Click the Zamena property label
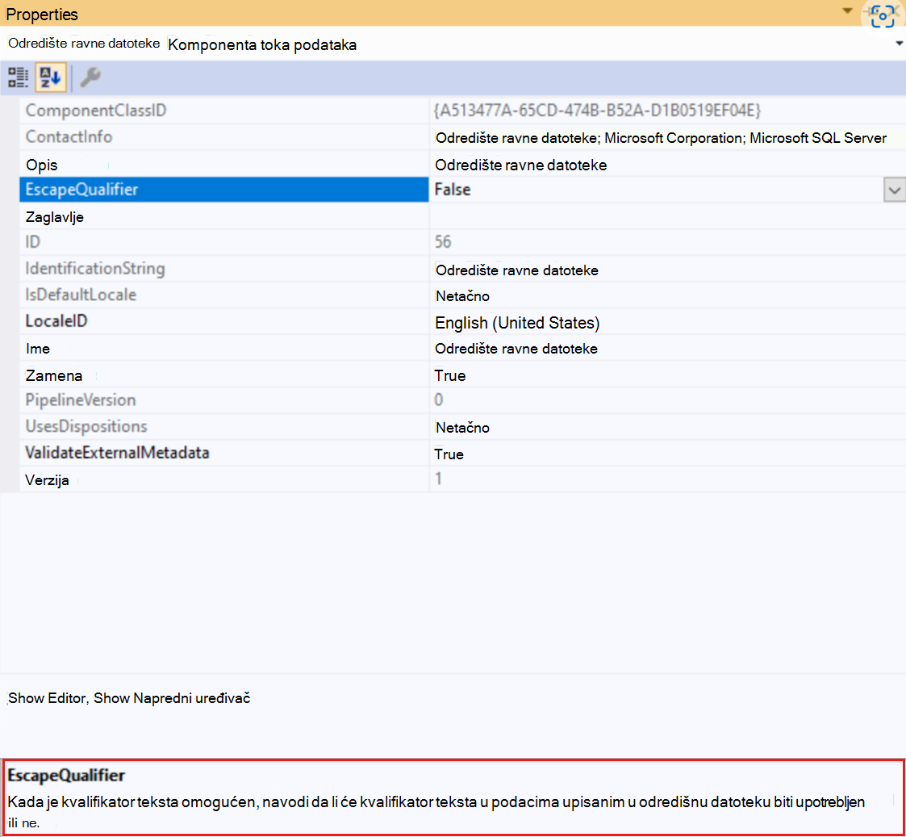The width and height of the screenshot is (906, 837). tap(54, 376)
